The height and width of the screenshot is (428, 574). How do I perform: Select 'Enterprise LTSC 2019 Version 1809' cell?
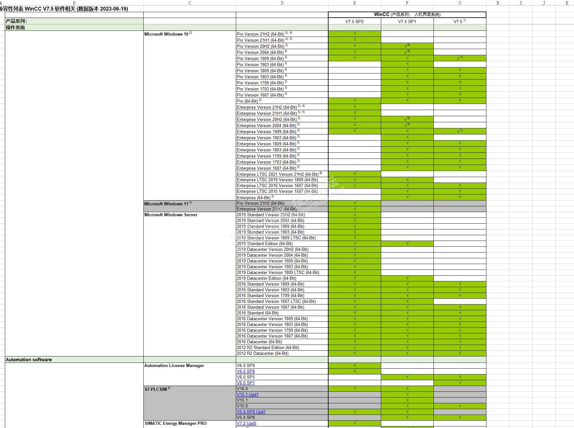282,180
